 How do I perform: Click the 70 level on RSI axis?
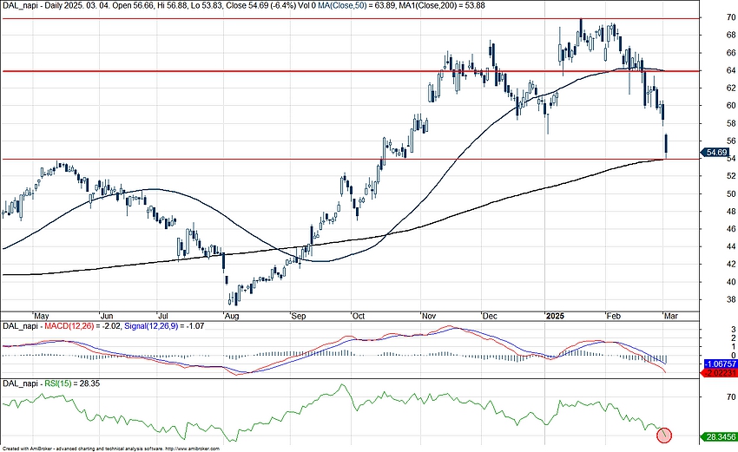coord(731,397)
